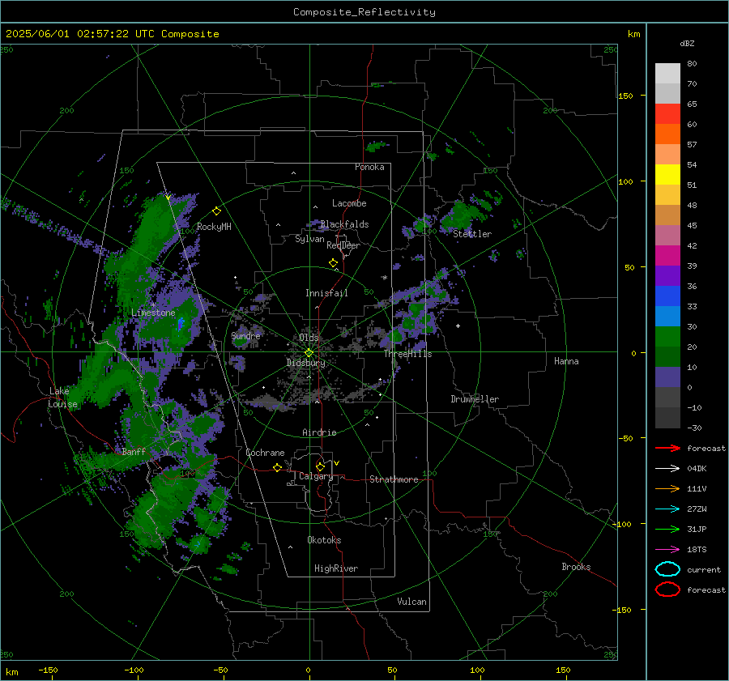Click the cyan 'current' ellipse icon
The width and height of the screenshot is (729, 681).
pyautogui.click(x=667, y=569)
